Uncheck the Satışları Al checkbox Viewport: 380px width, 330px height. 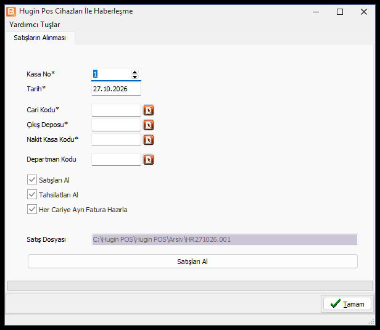tap(32, 179)
